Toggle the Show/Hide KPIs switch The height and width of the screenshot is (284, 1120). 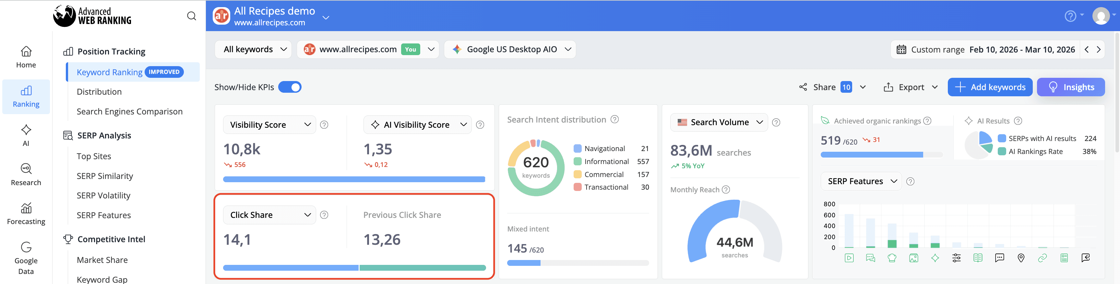290,87
